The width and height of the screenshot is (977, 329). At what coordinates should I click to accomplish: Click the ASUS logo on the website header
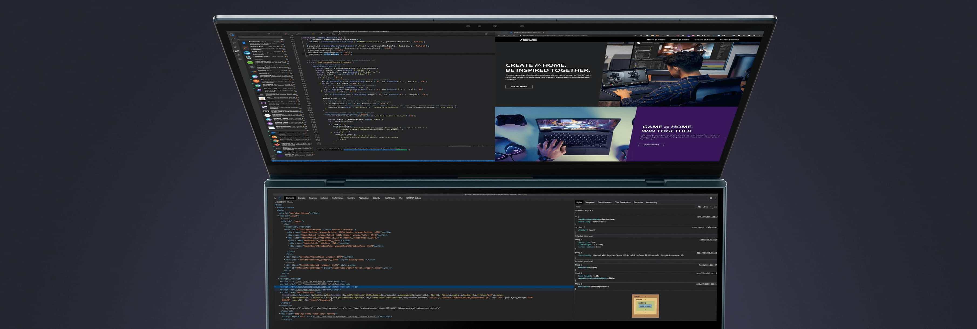[x=528, y=39]
